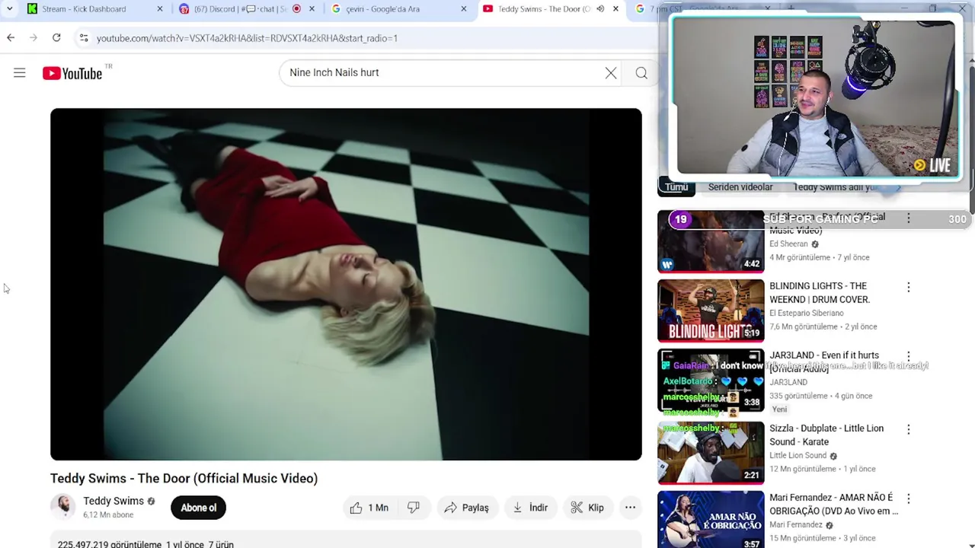
Task: Open Ed Sheeran video thumbnail
Action: 711,241
